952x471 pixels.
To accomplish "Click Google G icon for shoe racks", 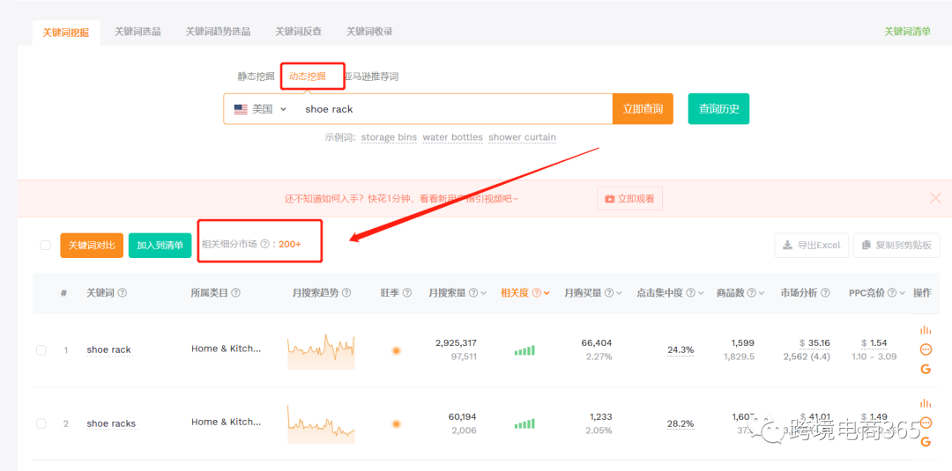I will tap(926, 442).
